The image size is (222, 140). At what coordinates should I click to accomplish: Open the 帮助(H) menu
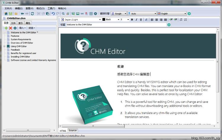[x=62, y=9]
